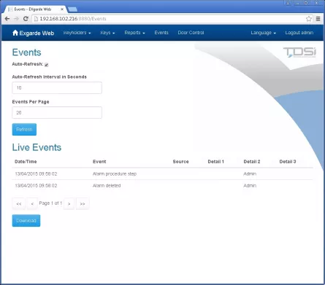The width and height of the screenshot is (325, 285).
Task: Maximize the browser window
Action: pos(306,3)
